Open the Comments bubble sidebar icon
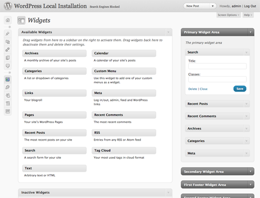Screen dimensions: 260x198 pyautogui.click(x=8, y=66)
